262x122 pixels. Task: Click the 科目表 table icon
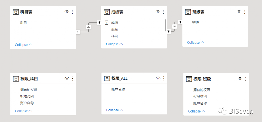[16, 12]
